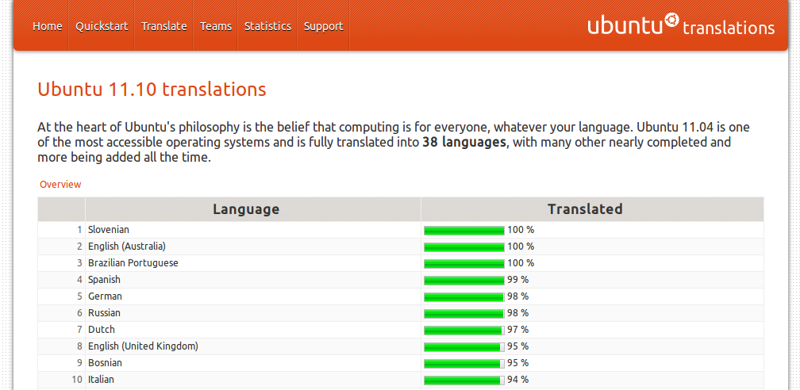
Task: Click the Bosnian 95 % progress bar
Action: coord(464,364)
